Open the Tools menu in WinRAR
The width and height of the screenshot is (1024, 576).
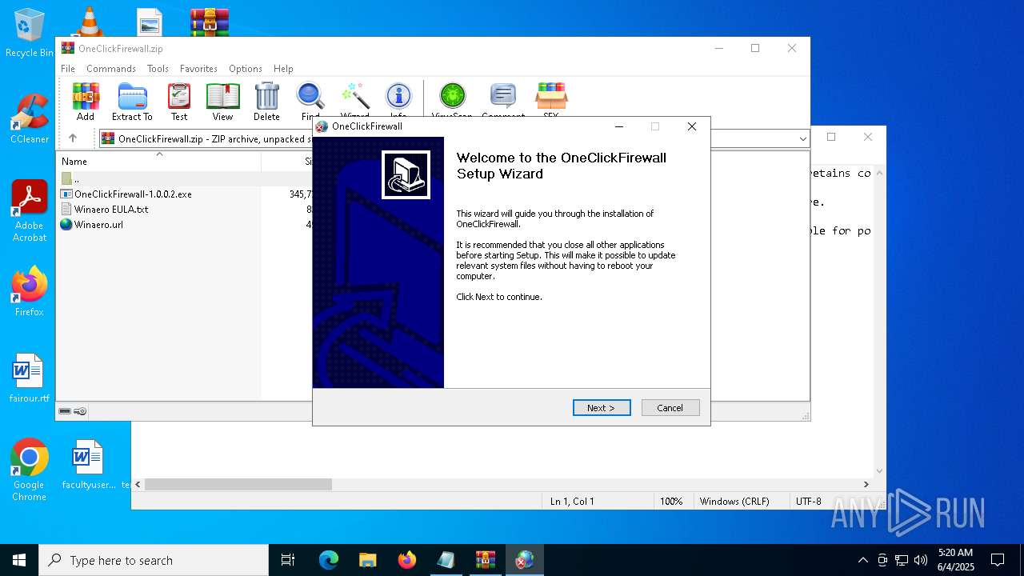[x=158, y=69]
